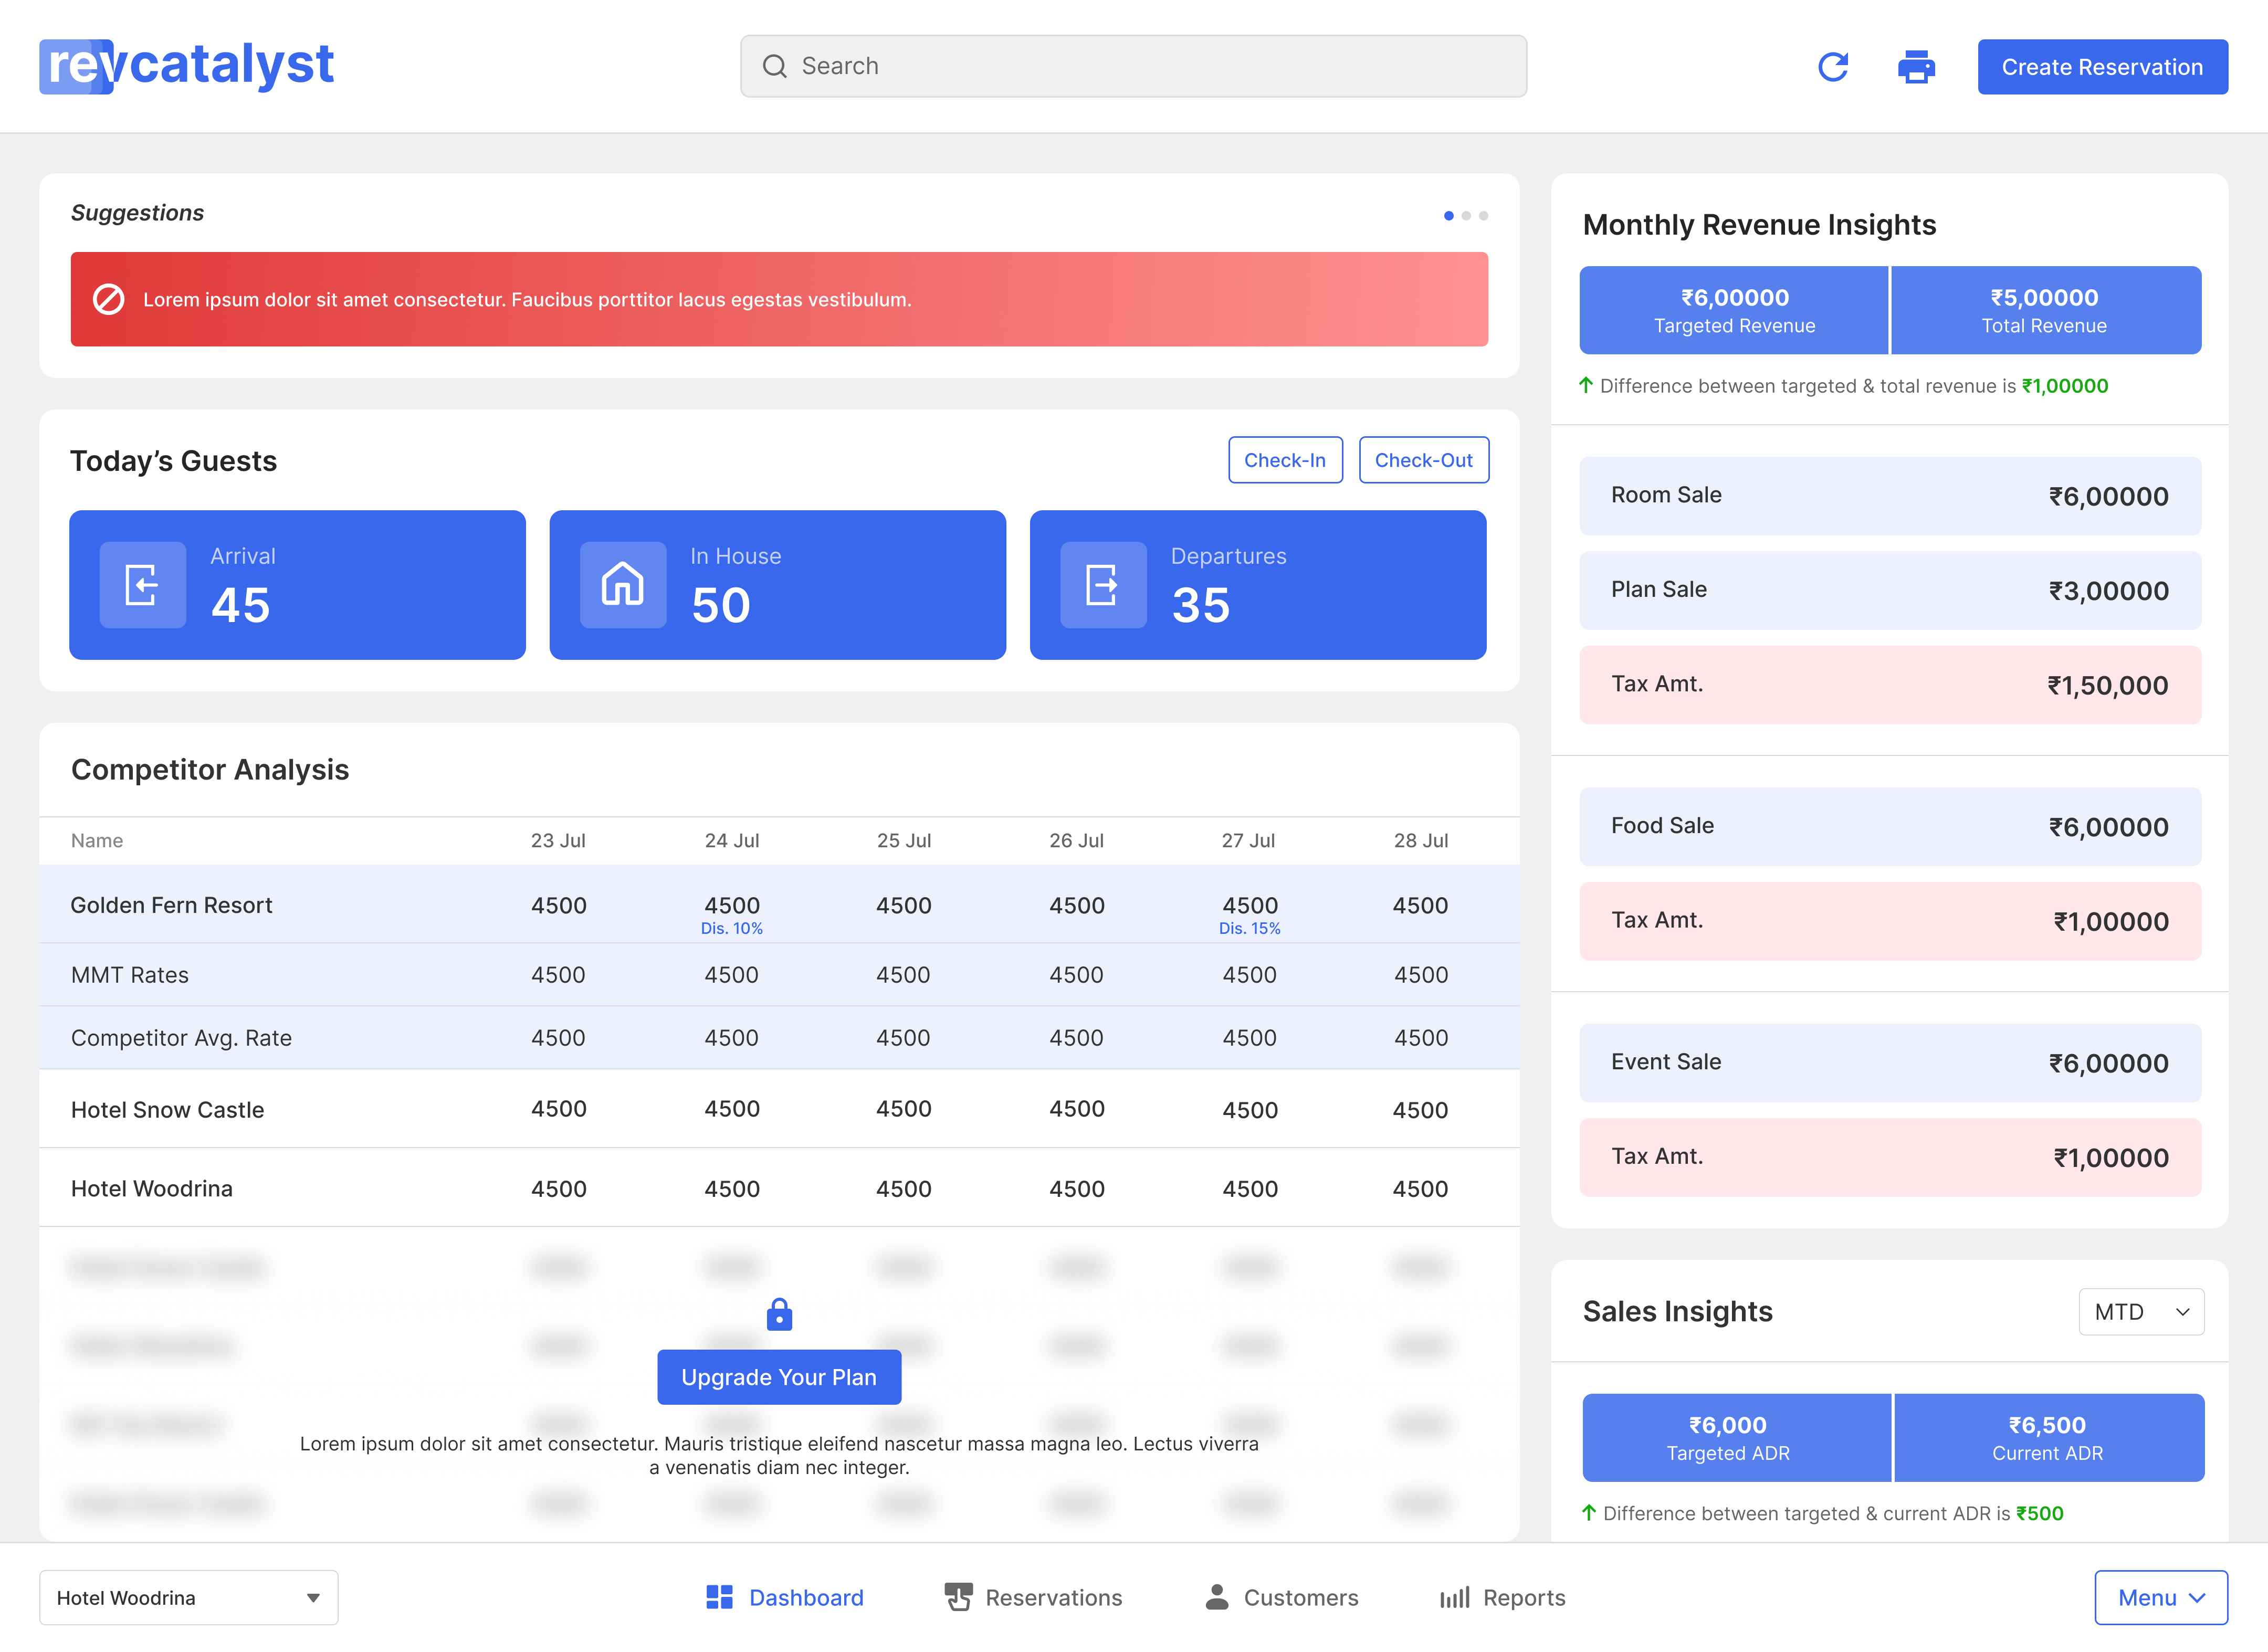
Task: Open the Hotel Woodrina property selector
Action: point(189,1597)
